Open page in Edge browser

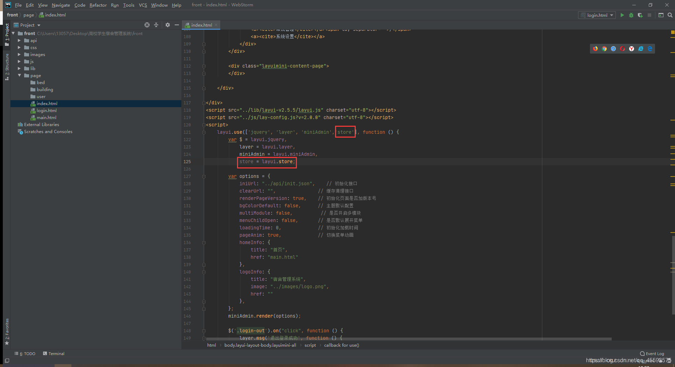click(650, 49)
